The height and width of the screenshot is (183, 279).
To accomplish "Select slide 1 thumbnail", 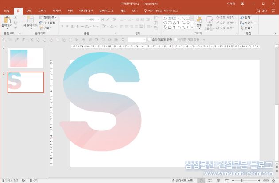I will [26, 58].
